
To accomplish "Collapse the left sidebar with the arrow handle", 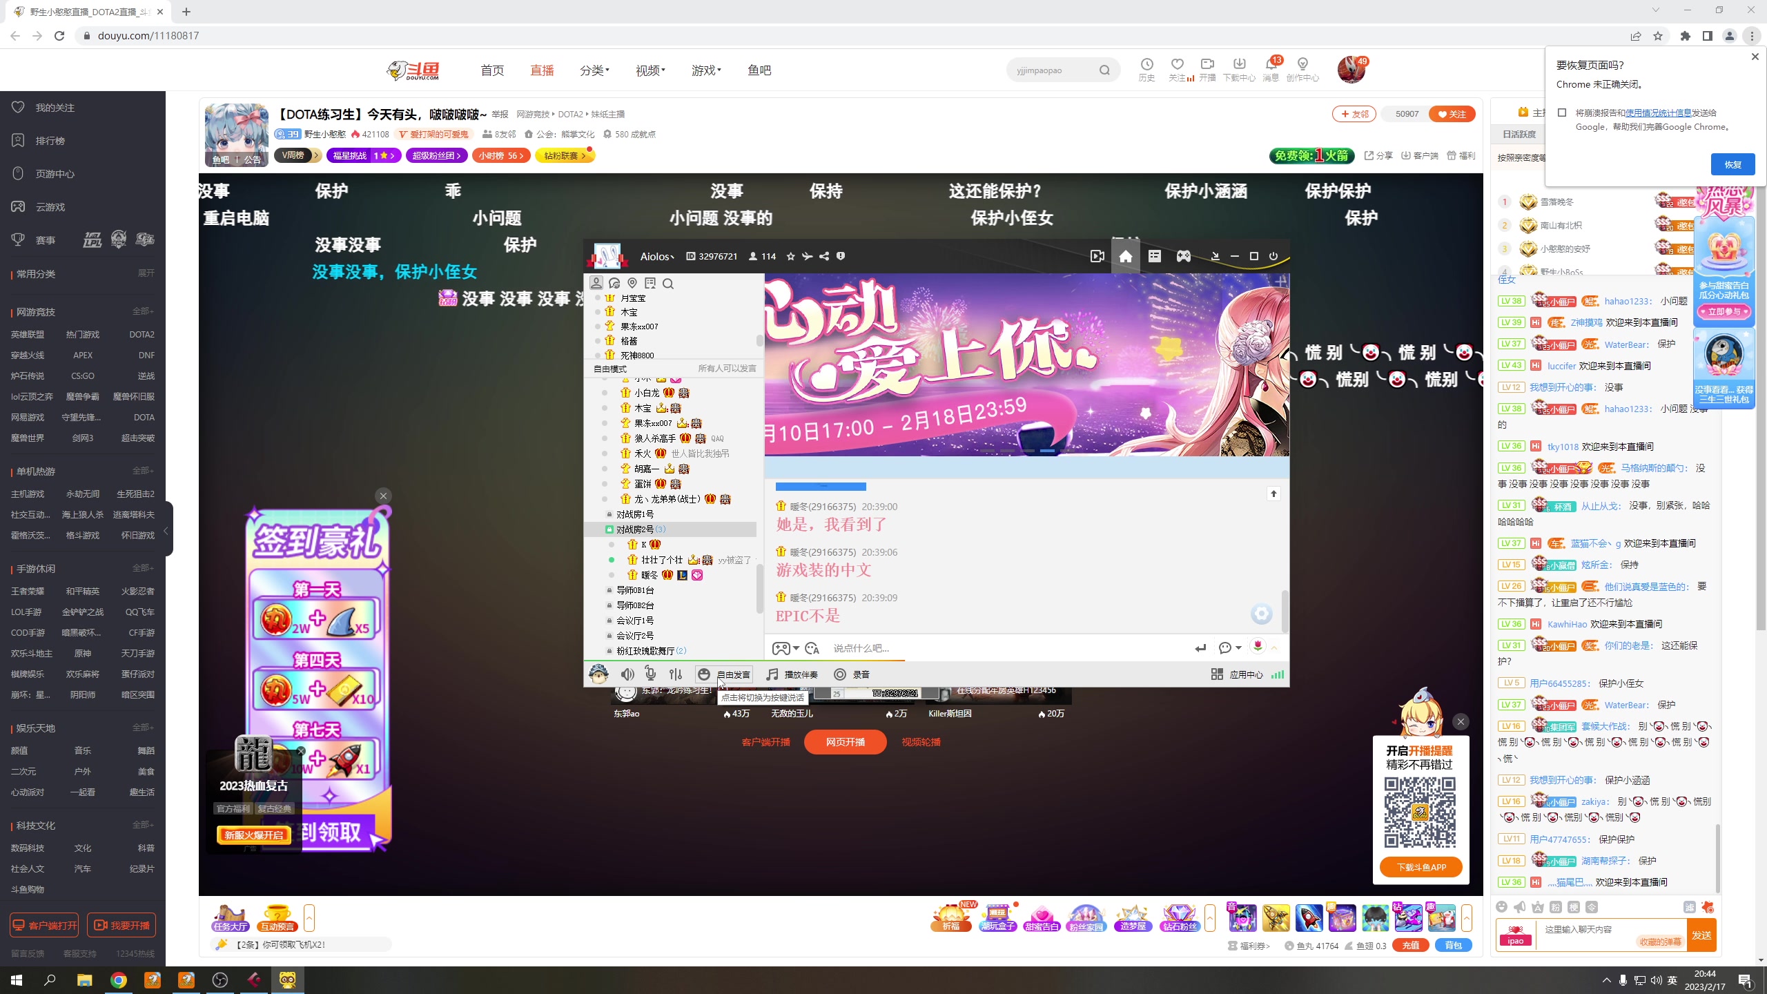I will click(x=166, y=530).
